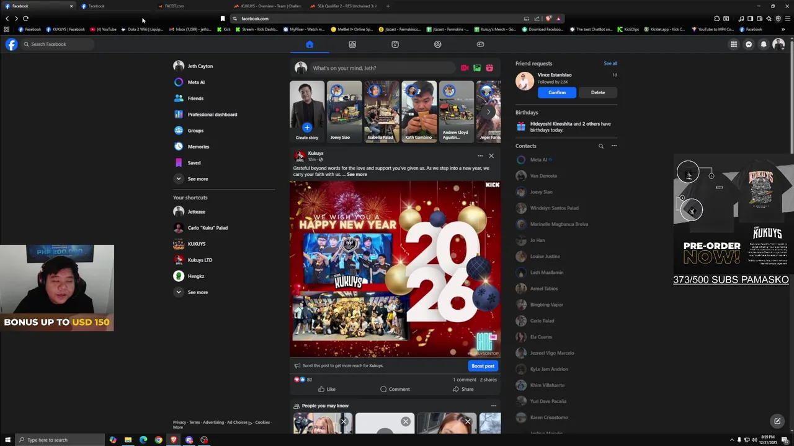This screenshot has width=794, height=446.
Task: Start a Live video from composer icon
Action: pyautogui.click(x=465, y=68)
